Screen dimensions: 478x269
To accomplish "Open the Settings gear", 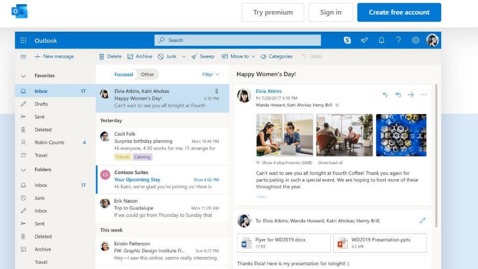I will tap(415, 40).
